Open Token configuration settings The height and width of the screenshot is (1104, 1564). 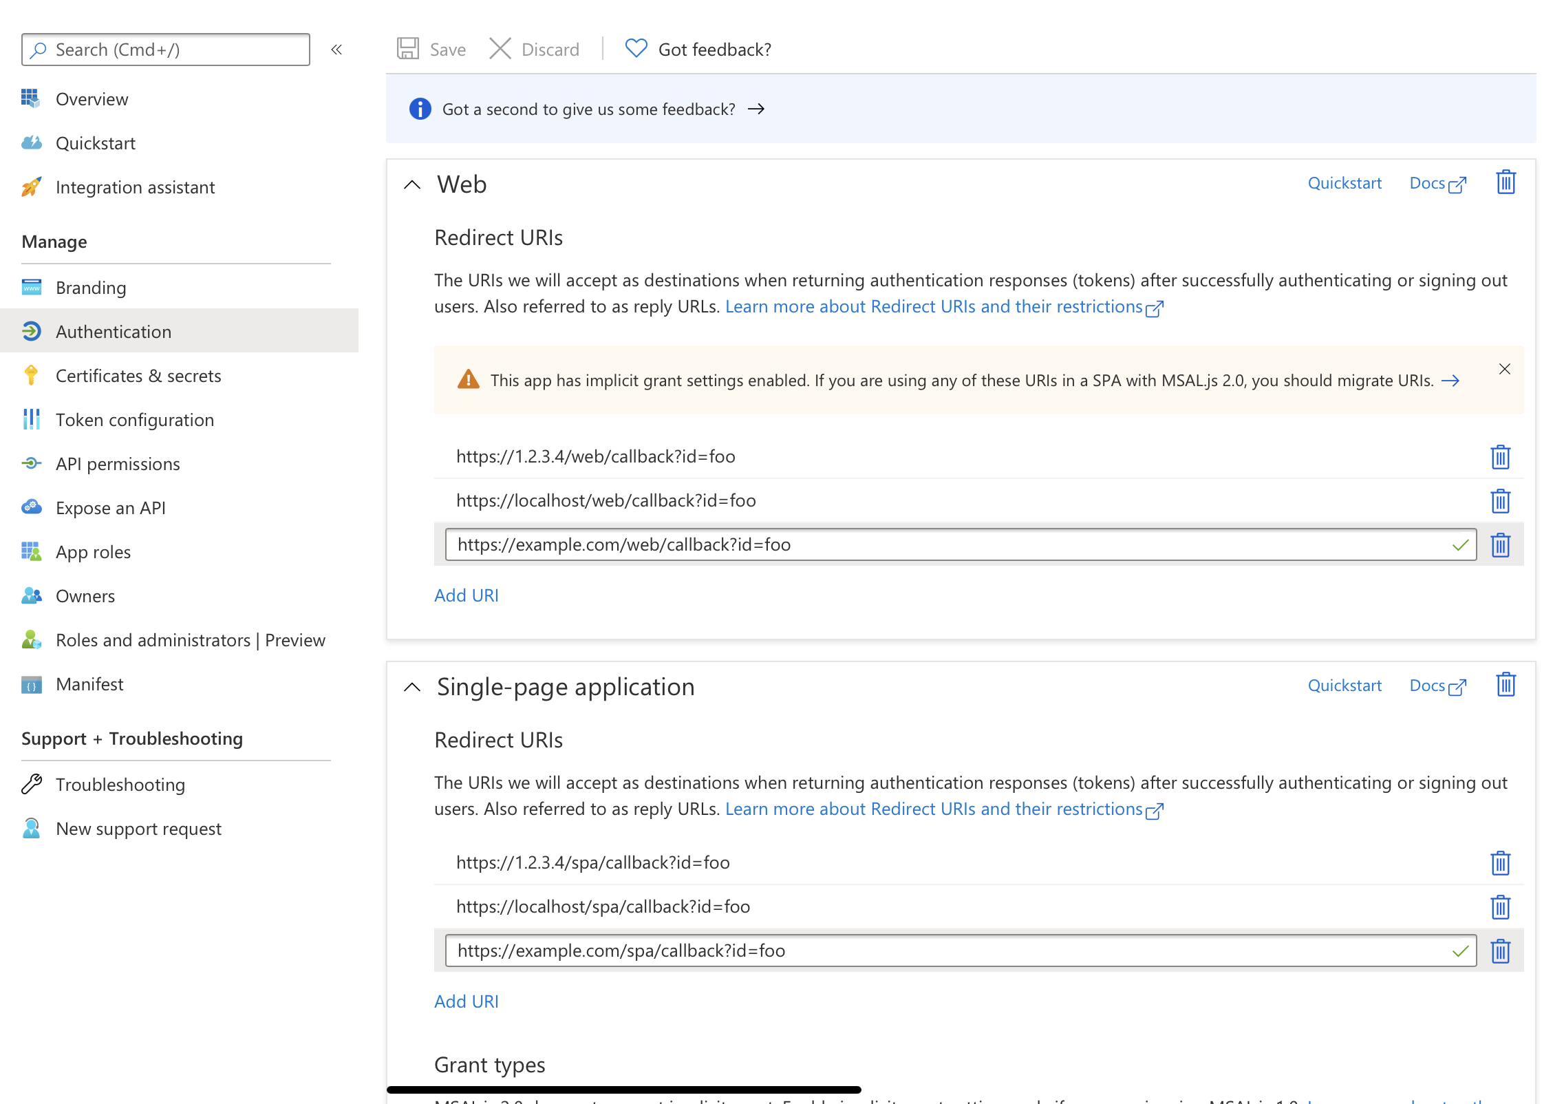pos(135,419)
